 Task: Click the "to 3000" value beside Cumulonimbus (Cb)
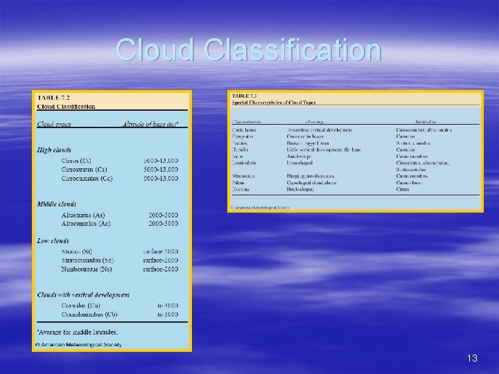tap(168, 314)
